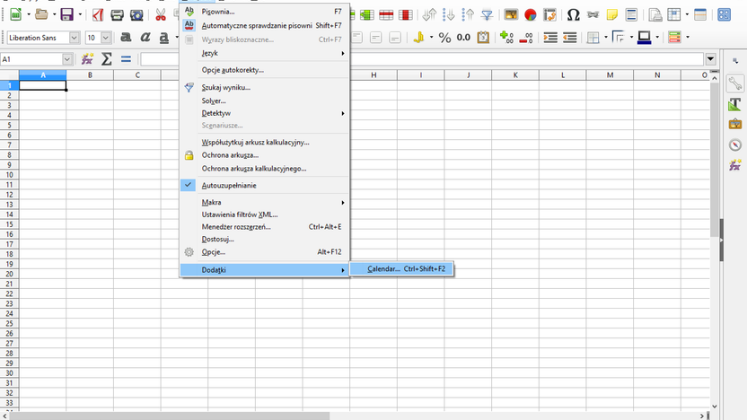Open sidebar Properties wrench icon
This screenshot has width=747, height=420.
(x=735, y=83)
